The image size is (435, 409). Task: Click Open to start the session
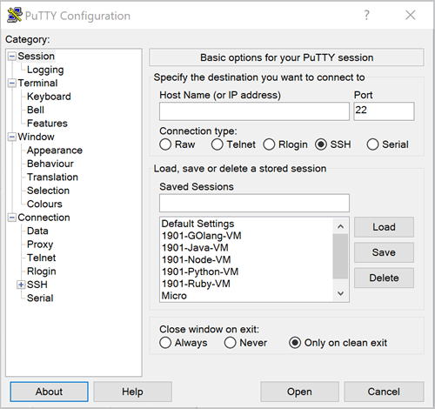coord(299,392)
